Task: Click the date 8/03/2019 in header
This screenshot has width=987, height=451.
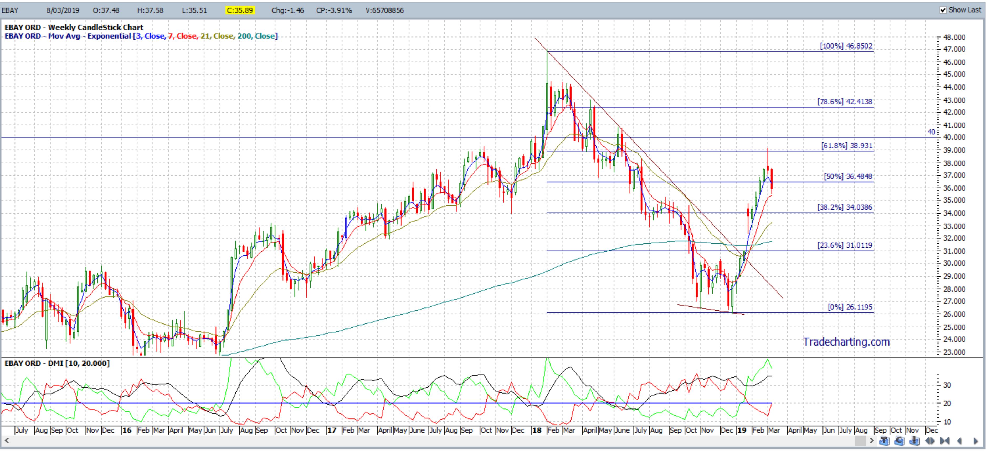Action: point(63,10)
